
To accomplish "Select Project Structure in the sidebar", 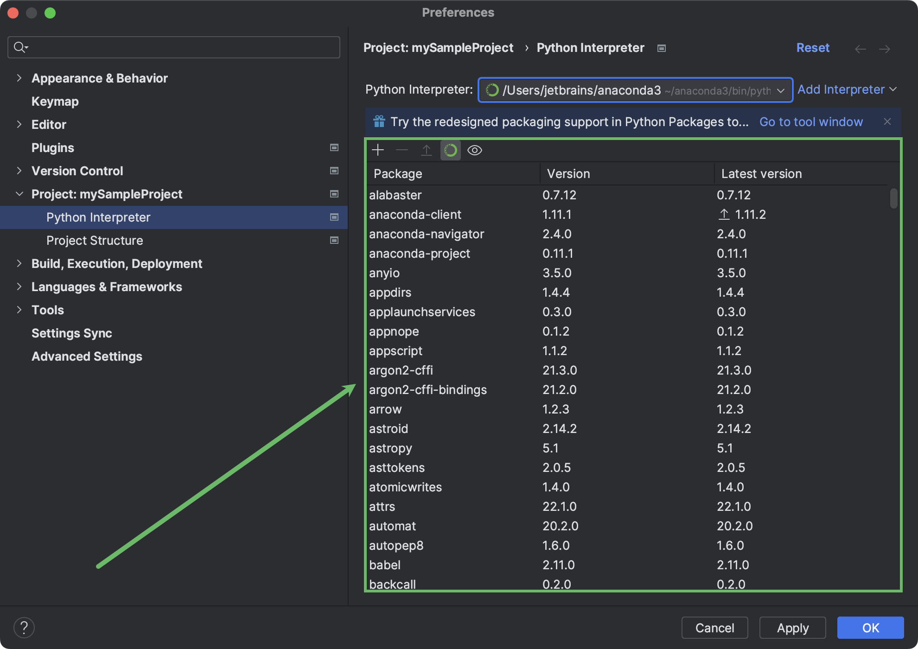I will coord(94,240).
